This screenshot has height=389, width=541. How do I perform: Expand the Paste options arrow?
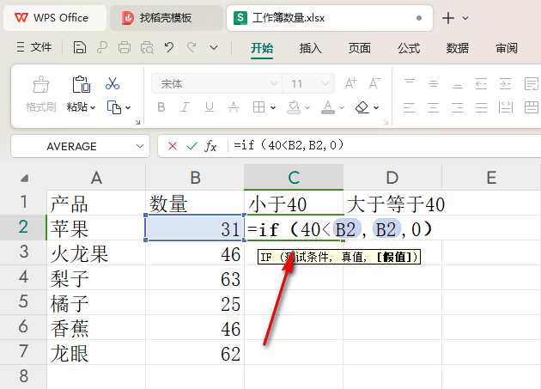[93, 107]
